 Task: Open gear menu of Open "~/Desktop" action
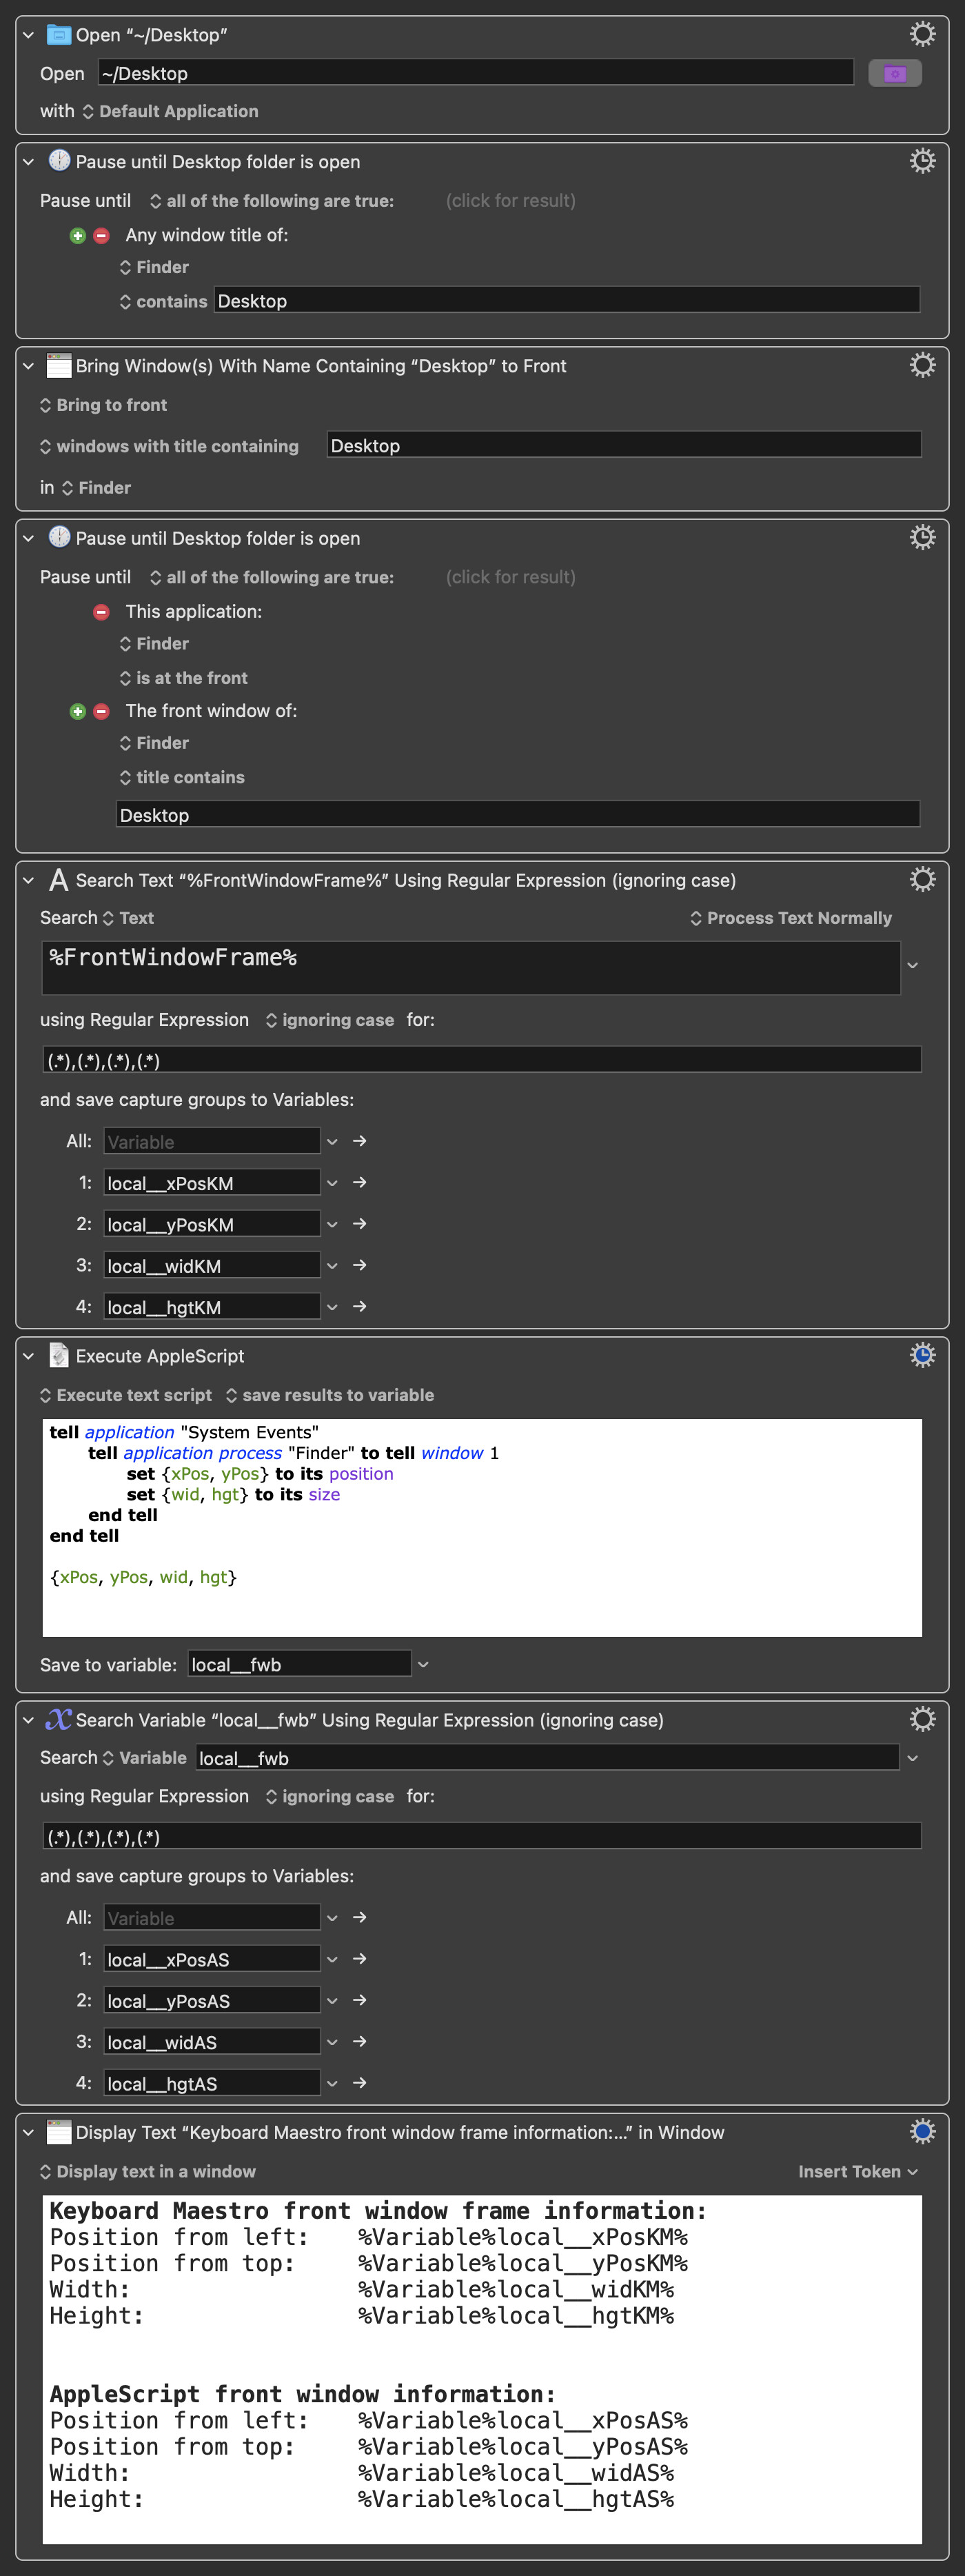tap(922, 34)
